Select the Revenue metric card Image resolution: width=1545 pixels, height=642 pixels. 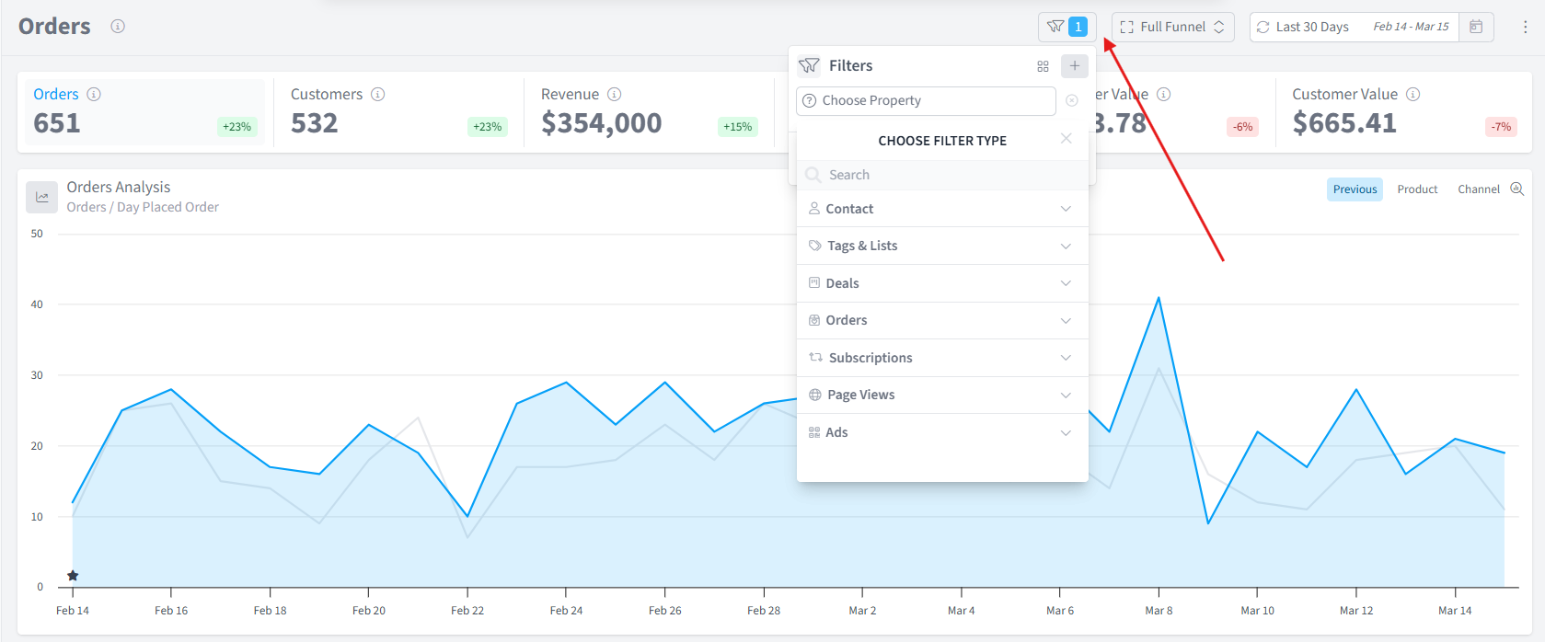(649, 112)
